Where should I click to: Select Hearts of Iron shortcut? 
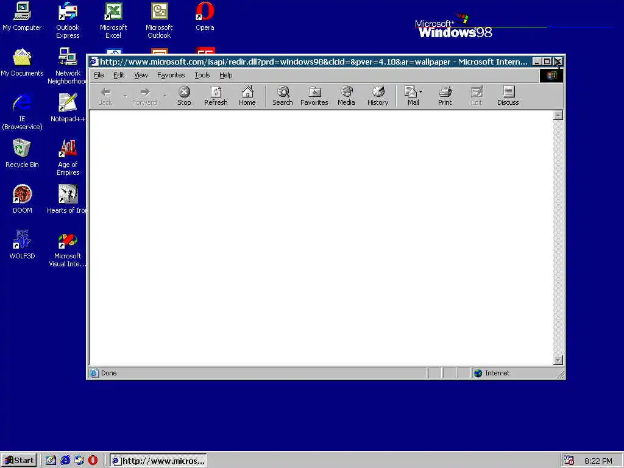coord(67,199)
